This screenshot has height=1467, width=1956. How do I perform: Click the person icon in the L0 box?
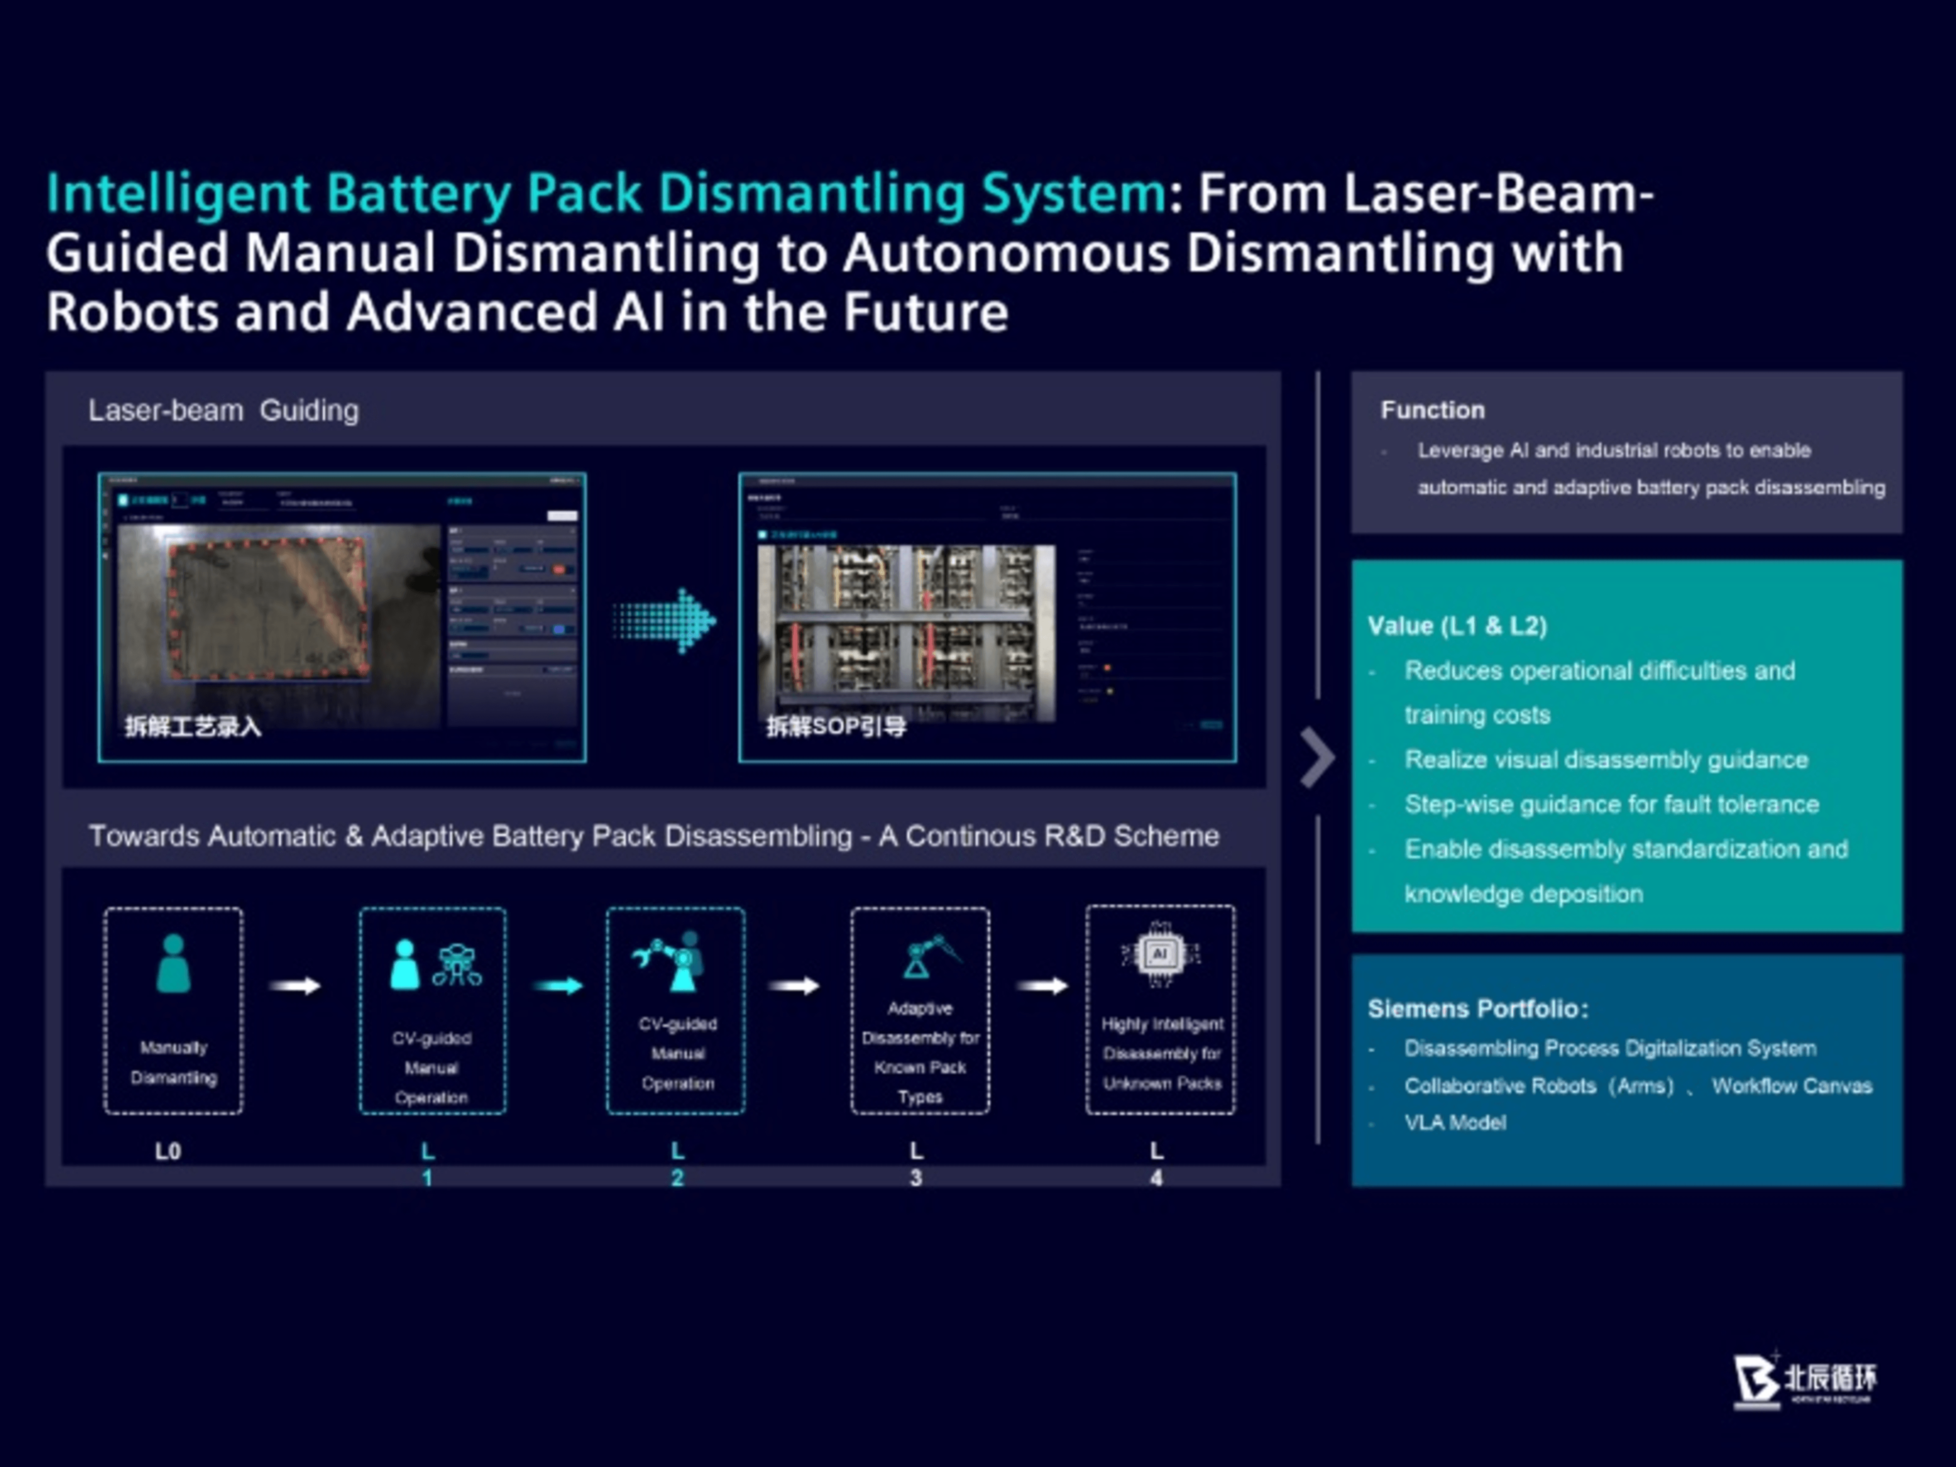coord(173,964)
